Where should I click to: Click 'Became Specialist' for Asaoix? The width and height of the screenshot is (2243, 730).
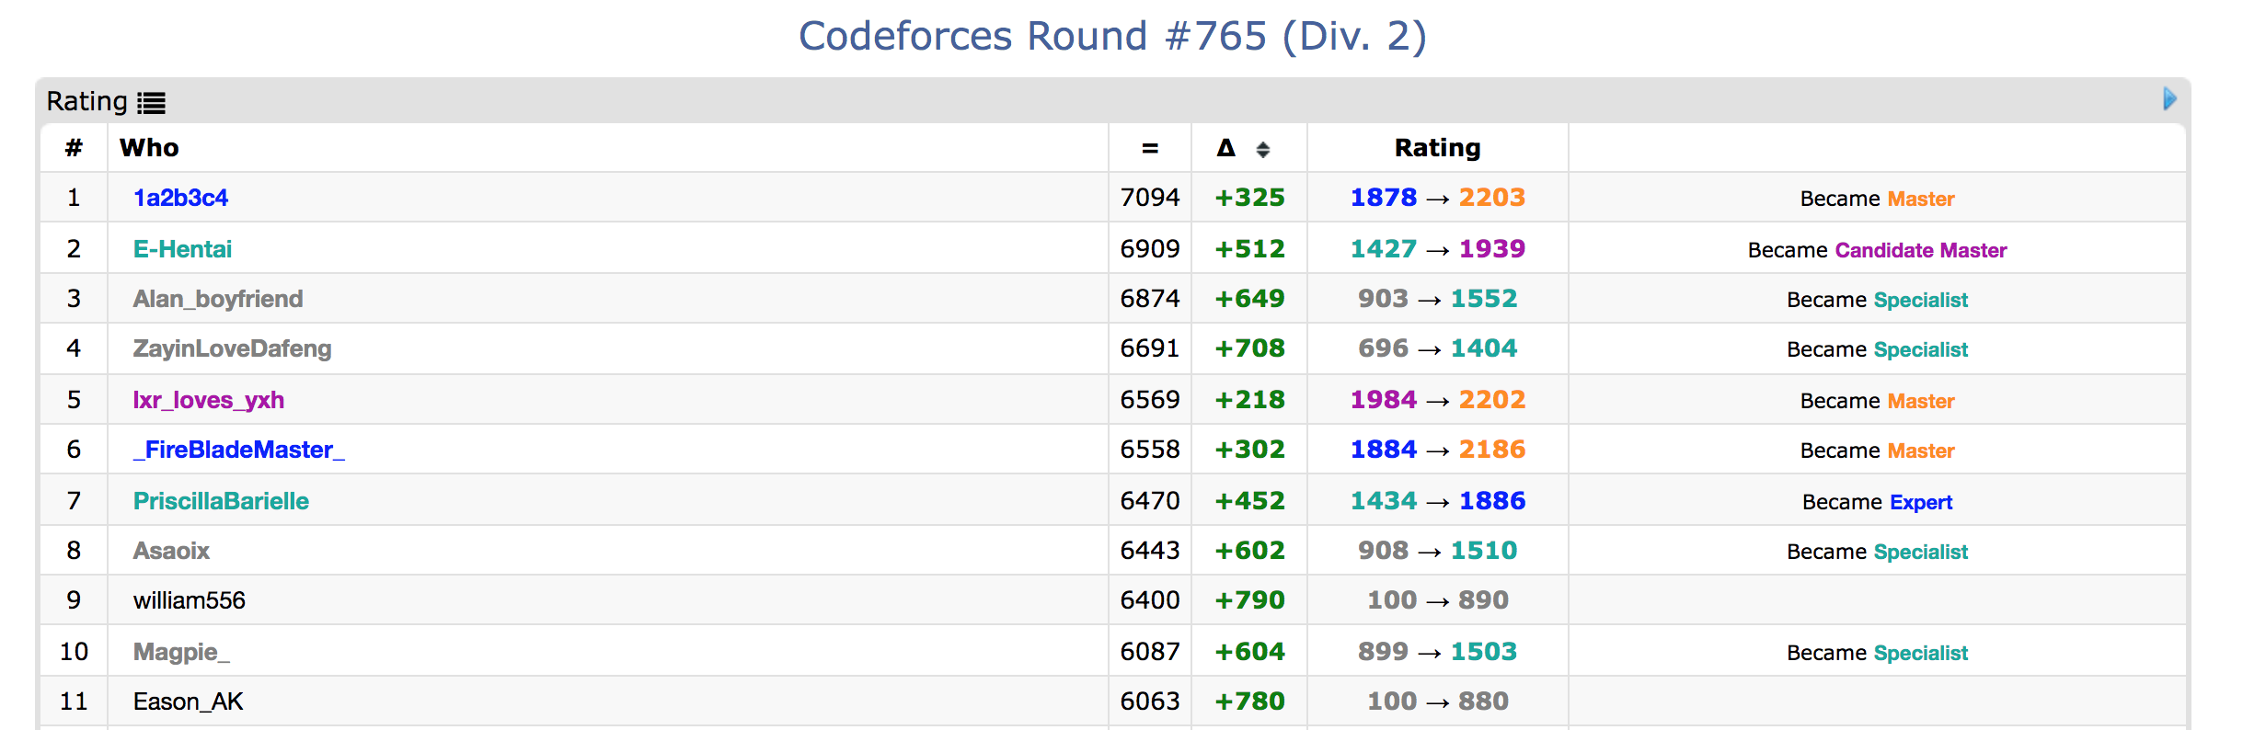(x=1877, y=552)
